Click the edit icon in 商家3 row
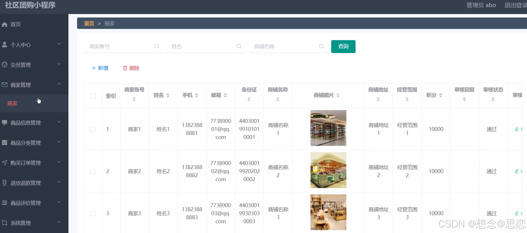The height and width of the screenshot is (233, 527). point(517,213)
